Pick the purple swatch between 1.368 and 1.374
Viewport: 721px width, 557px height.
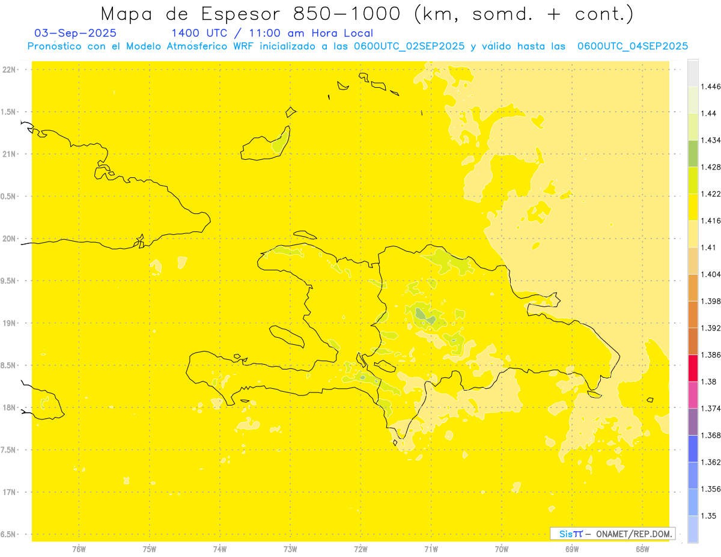[x=693, y=422]
